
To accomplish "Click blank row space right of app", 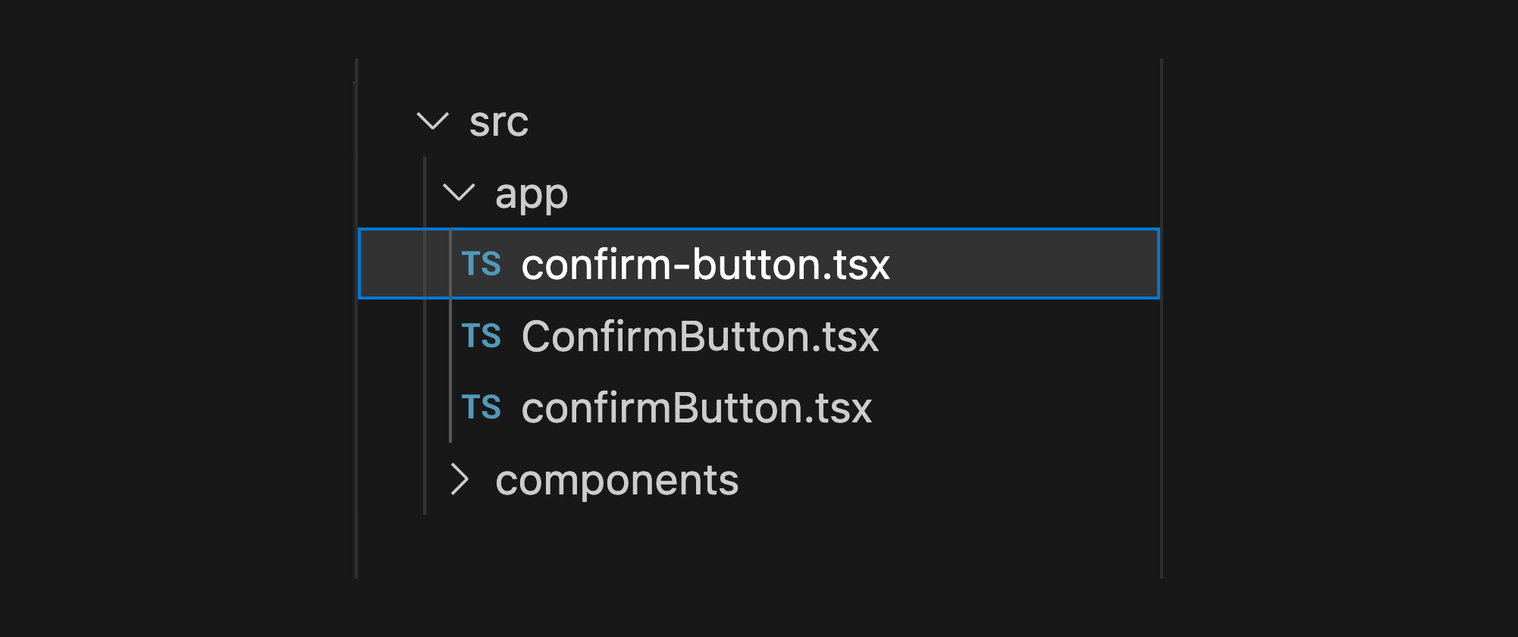I will pos(864,193).
